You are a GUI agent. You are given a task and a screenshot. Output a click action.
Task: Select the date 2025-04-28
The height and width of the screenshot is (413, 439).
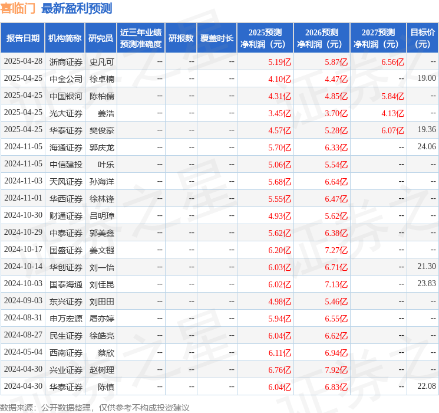pyautogui.click(x=23, y=61)
